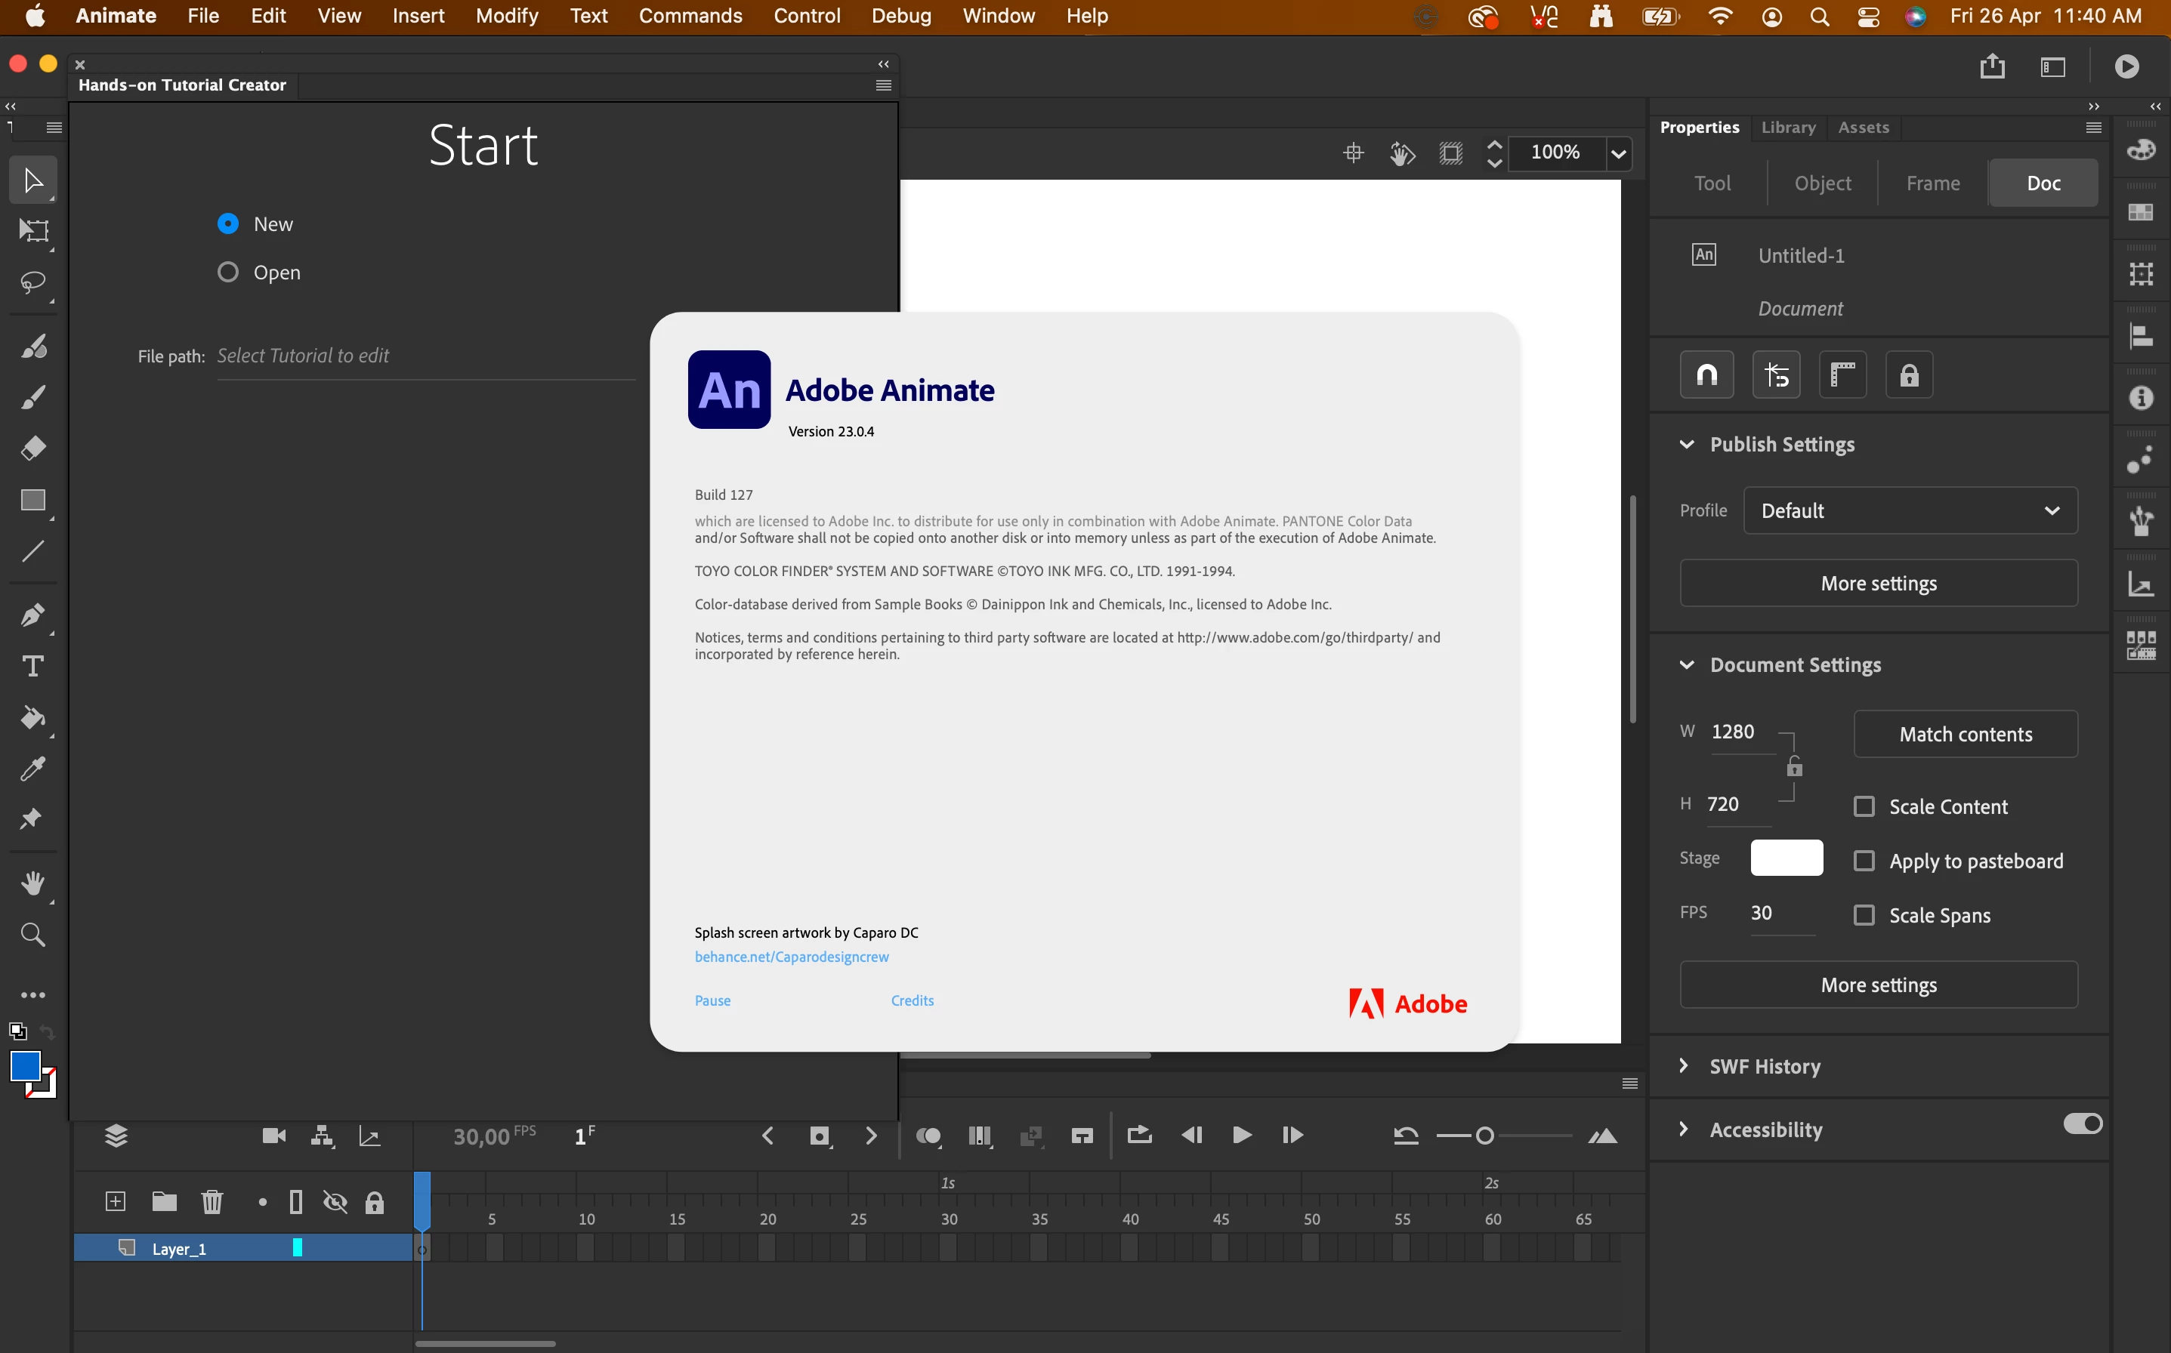Click the white Stage color swatch
Image resolution: width=2171 pixels, height=1353 pixels.
(1786, 857)
